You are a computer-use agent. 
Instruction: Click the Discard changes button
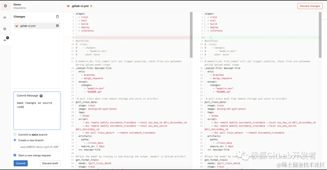(x=310, y=6)
